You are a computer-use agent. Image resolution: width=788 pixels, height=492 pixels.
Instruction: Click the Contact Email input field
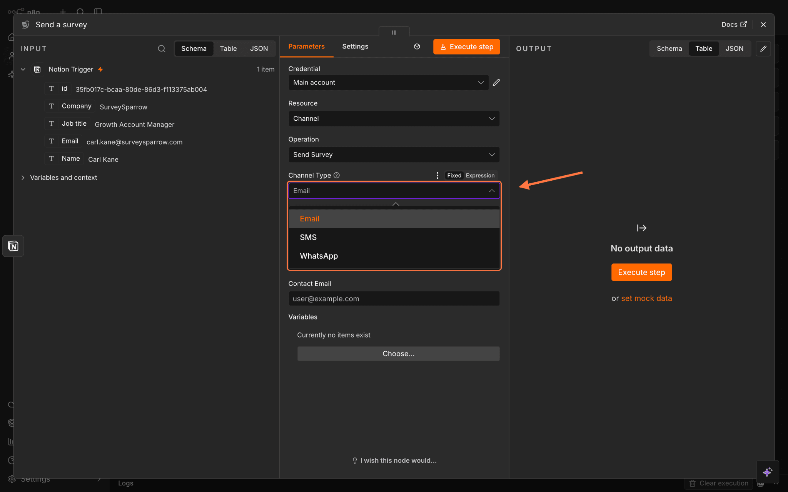tap(394, 299)
